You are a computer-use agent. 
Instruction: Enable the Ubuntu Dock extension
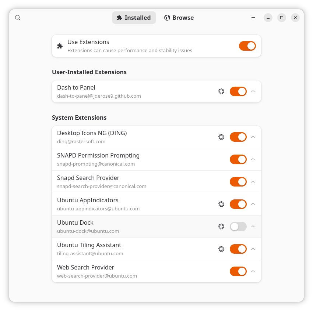pos(238,227)
